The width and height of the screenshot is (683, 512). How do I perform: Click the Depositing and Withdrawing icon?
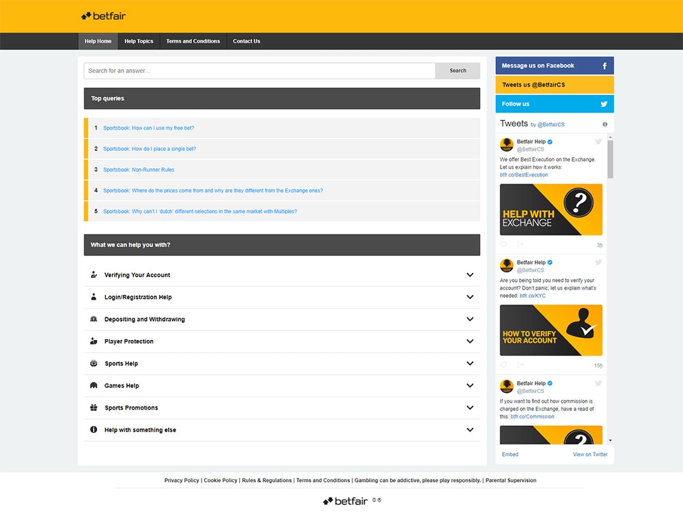(94, 319)
